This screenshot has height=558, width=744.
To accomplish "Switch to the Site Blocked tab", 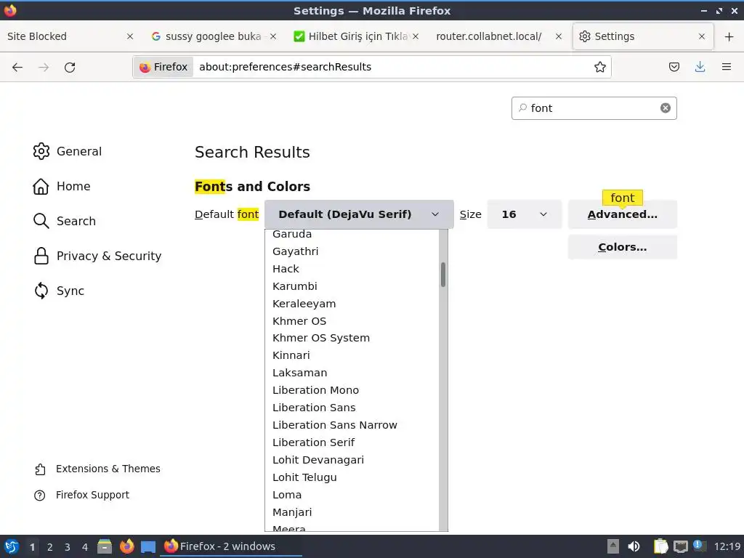I will pyautogui.click(x=70, y=36).
